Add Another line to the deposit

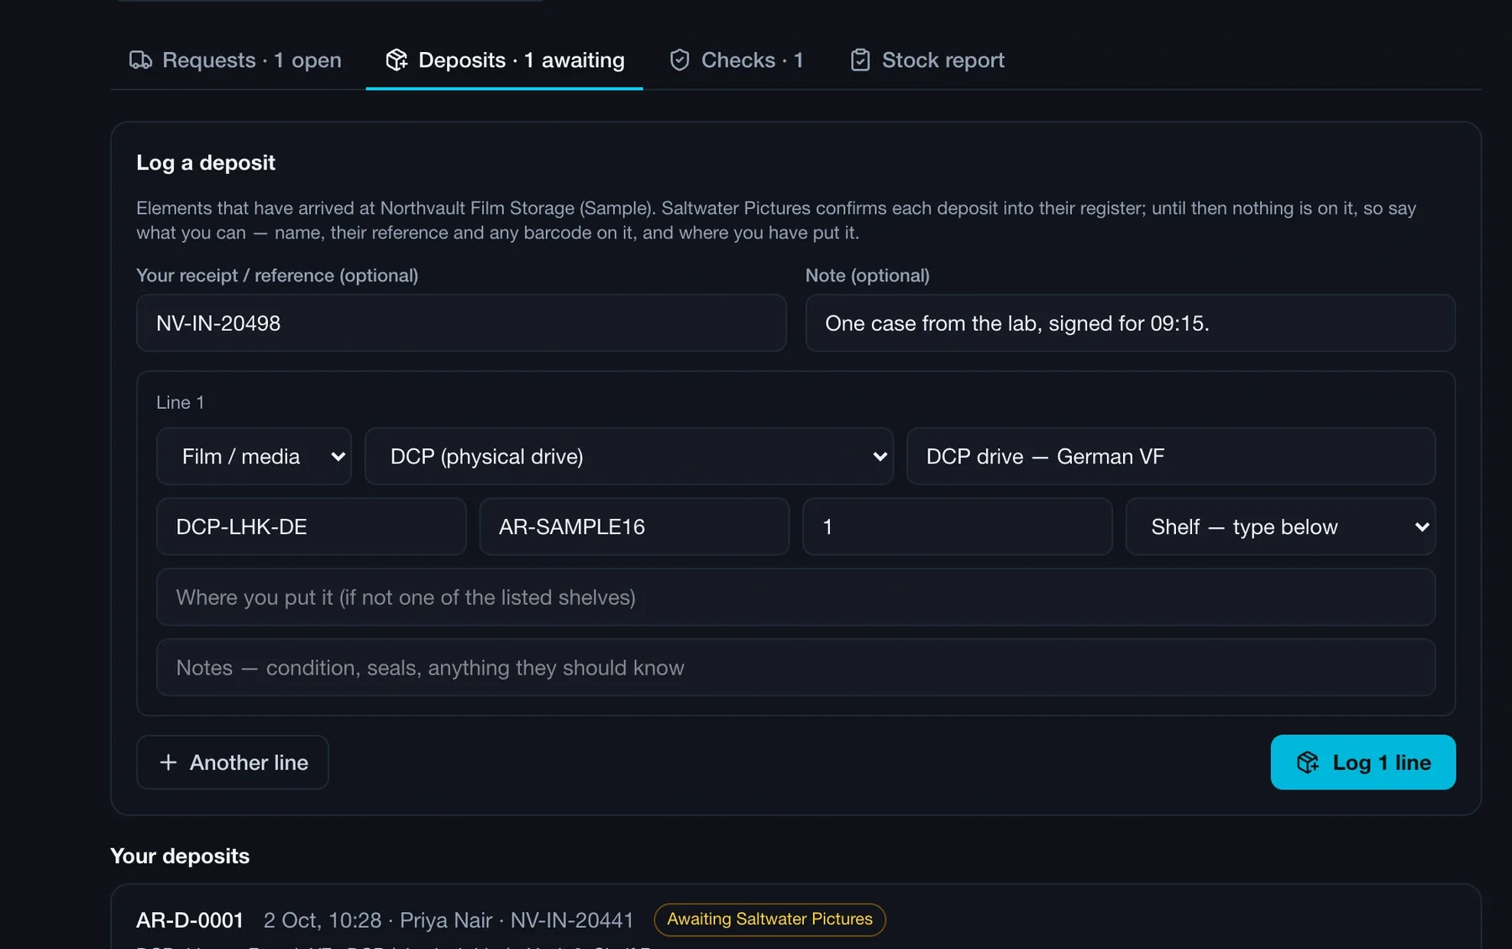(233, 763)
